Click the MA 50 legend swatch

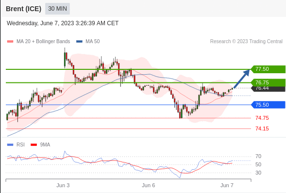79,42
